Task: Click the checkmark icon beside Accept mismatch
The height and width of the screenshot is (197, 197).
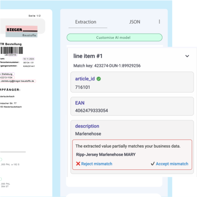Action: pos(153,164)
